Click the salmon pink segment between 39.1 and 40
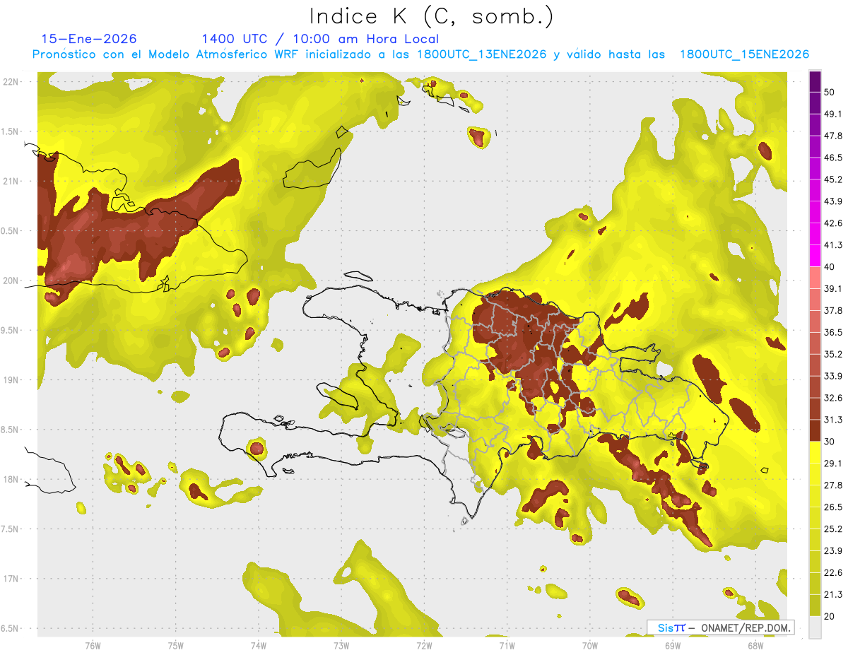The image size is (848, 655). [815, 278]
